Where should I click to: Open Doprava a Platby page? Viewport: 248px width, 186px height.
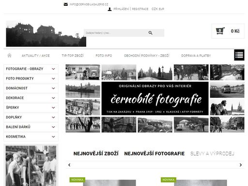[196, 56]
